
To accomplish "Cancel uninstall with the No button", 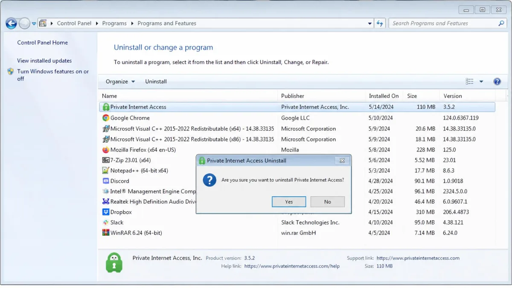I will (x=327, y=202).
